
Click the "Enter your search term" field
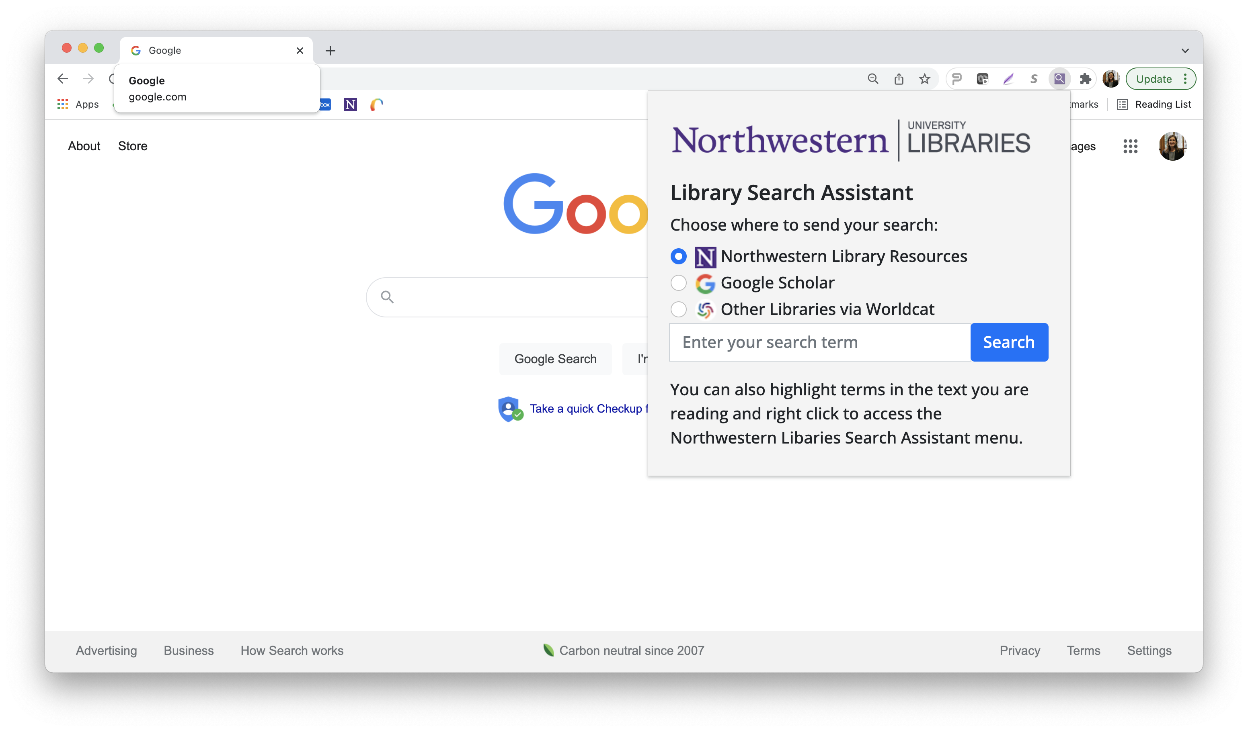(x=820, y=342)
